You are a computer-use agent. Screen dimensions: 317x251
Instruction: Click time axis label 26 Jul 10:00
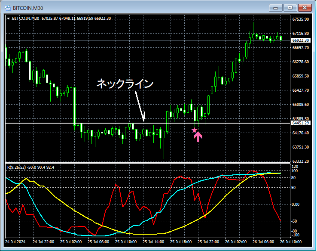click(x=291, y=242)
